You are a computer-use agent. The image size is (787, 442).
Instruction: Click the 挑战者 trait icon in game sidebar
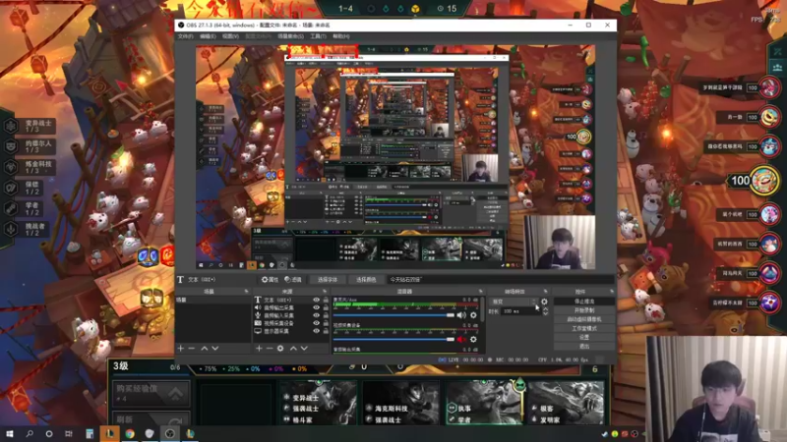click(x=11, y=229)
